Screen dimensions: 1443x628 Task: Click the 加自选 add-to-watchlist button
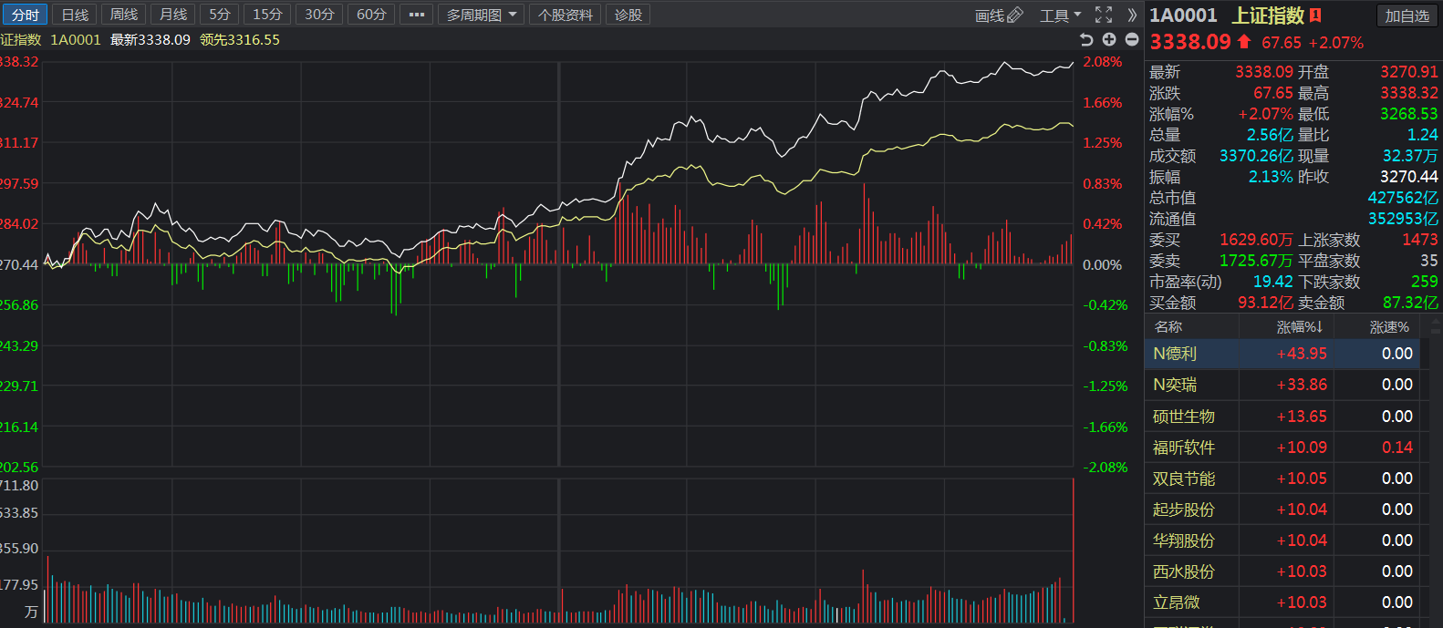click(x=1407, y=15)
